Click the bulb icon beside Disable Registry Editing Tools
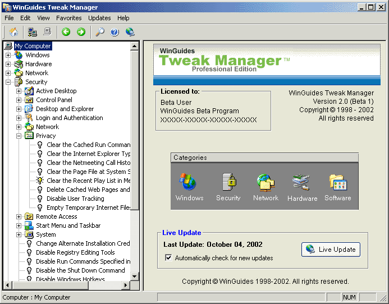 point(29,252)
